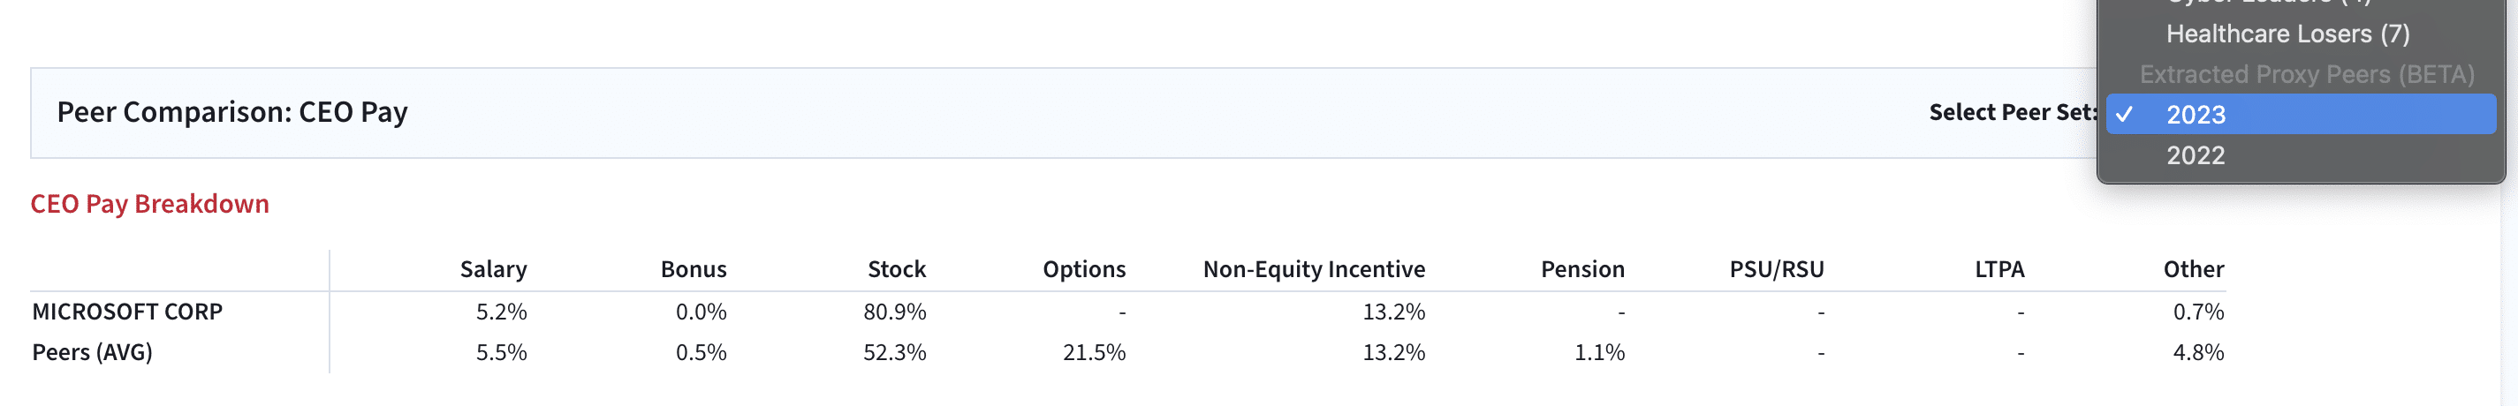
Task: Click the checkmark beside 2023
Action: pos(2124,114)
